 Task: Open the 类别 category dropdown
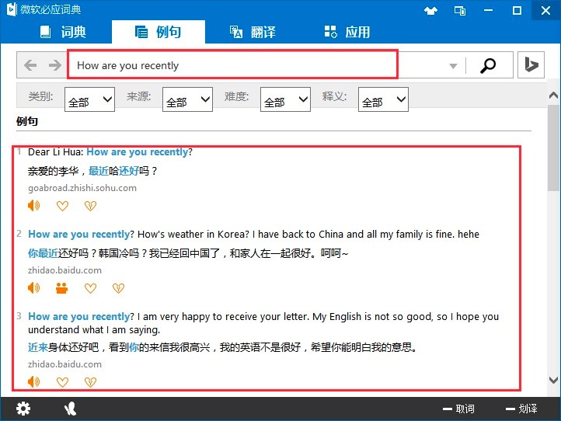[89, 99]
